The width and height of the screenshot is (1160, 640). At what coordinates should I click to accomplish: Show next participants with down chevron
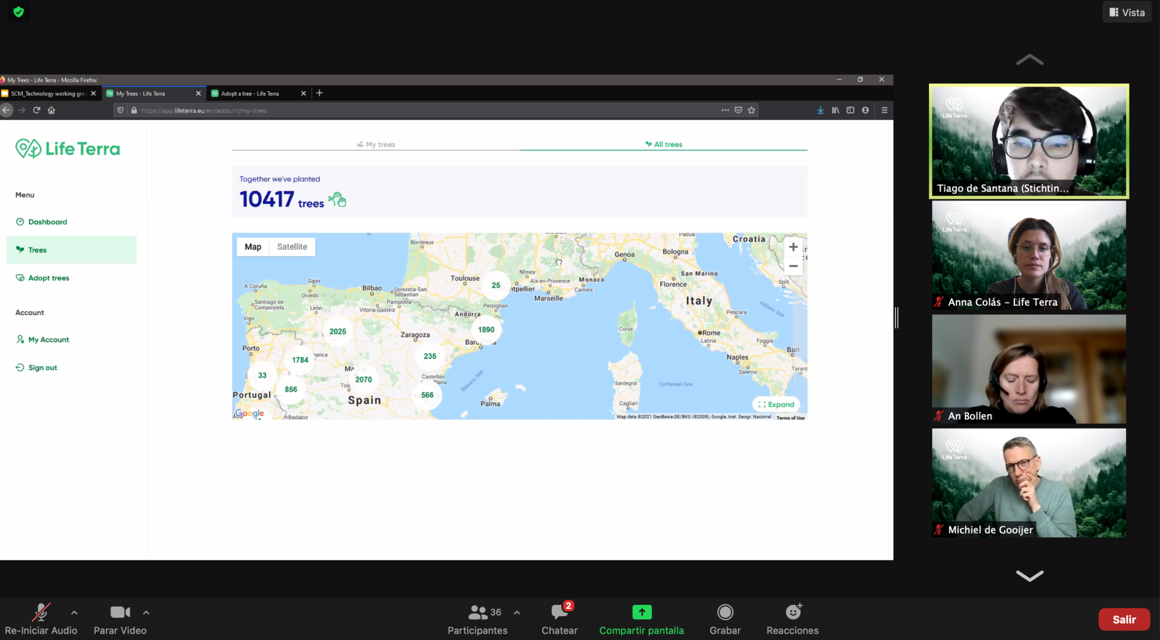pos(1030,576)
